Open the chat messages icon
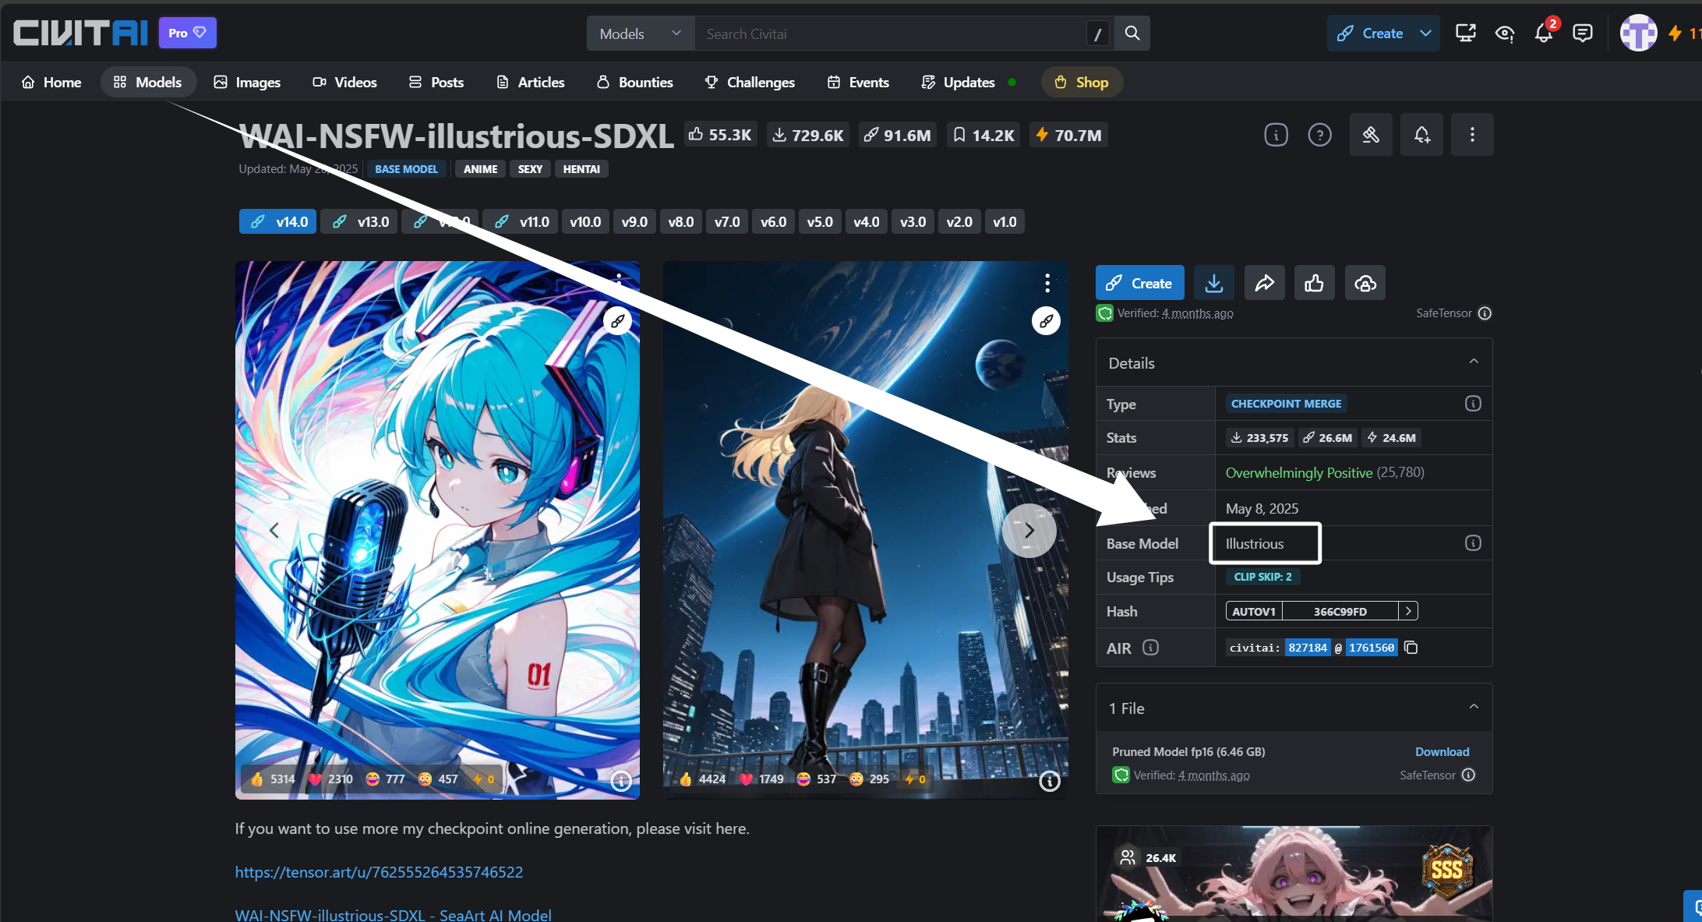 point(1583,33)
